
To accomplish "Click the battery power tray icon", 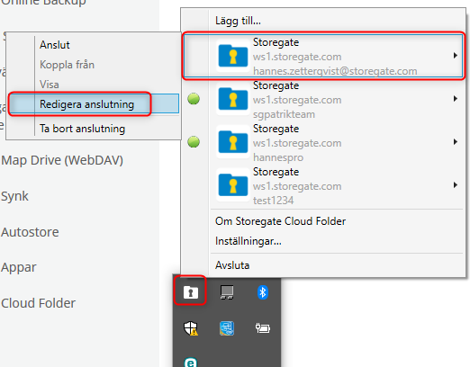I will pyautogui.click(x=263, y=328).
